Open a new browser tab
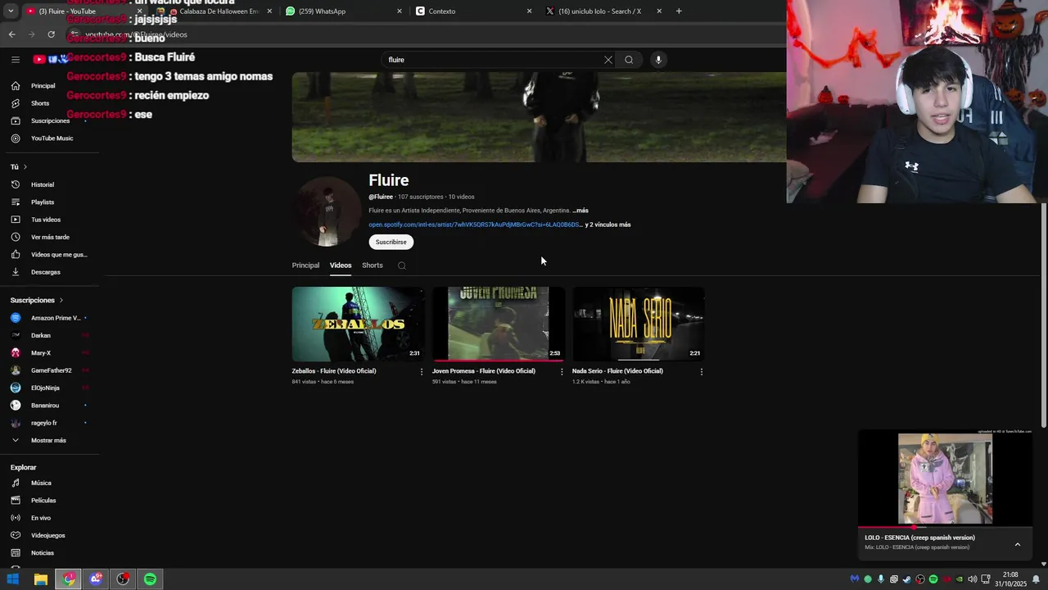Image resolution: width=1048 pixels, height=590 pixels. point(679,11)
